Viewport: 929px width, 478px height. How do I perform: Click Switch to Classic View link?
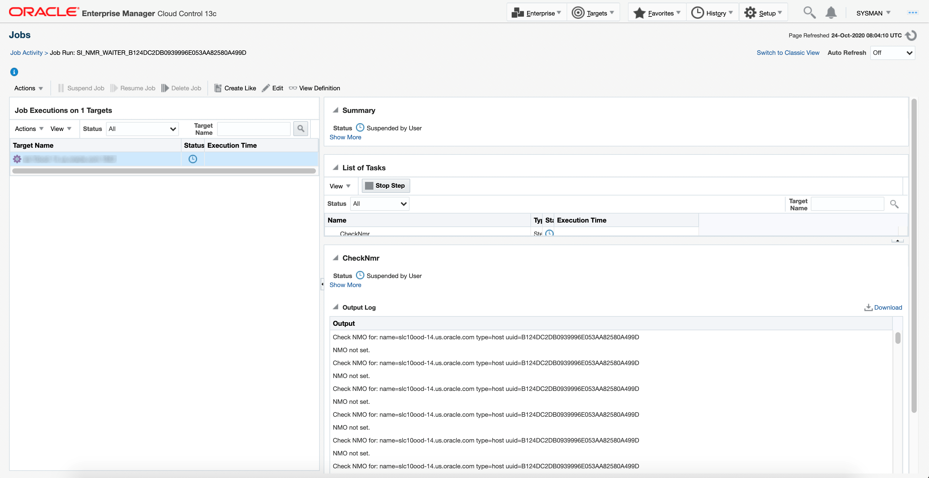click(x=788, y=53)
